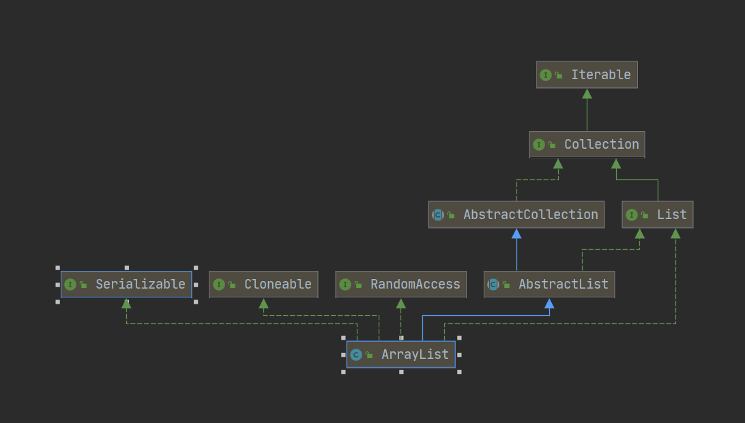Click the interface icon on the RandomAccess node
The height and width of the screenshot is (423, 745).
pyautogui.click(x=345, y=285)
